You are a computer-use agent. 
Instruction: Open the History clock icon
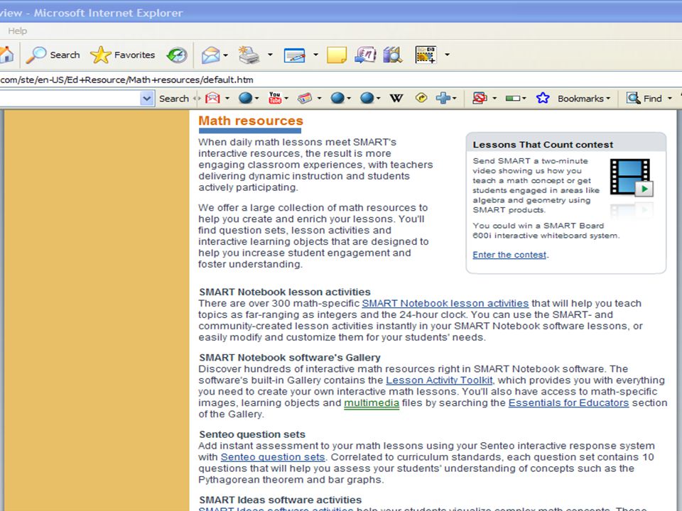[x=177, y=55]
